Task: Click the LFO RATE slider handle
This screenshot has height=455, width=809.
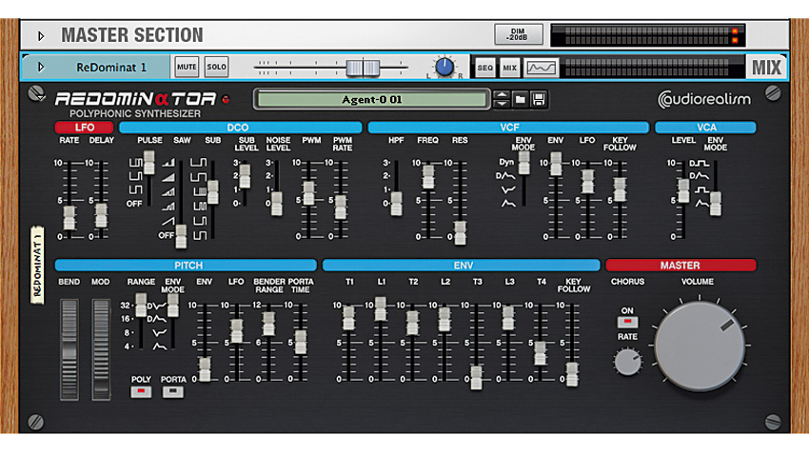Action: point(69,218)
